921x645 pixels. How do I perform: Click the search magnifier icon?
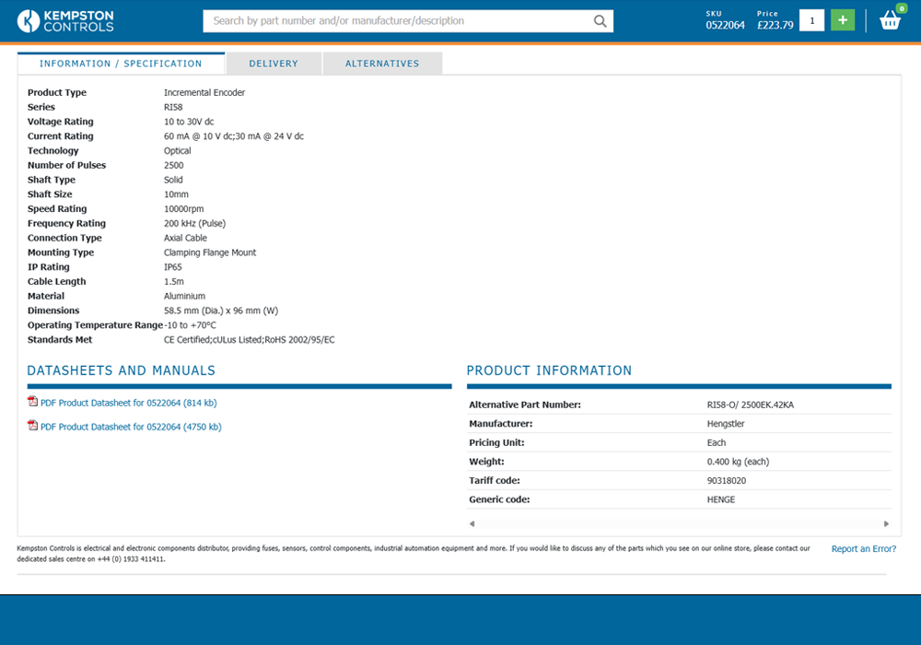point(600,21)
